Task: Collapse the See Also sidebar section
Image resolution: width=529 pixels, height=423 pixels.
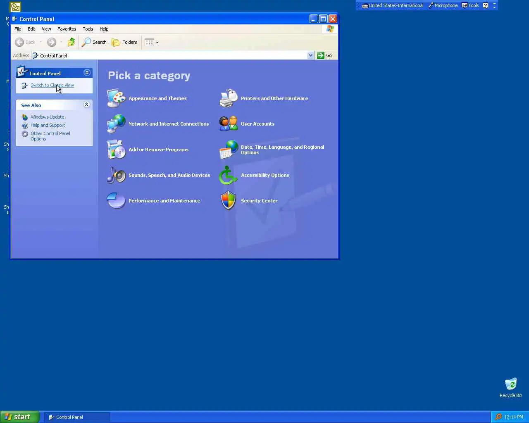Action: [x=86, y=105]
